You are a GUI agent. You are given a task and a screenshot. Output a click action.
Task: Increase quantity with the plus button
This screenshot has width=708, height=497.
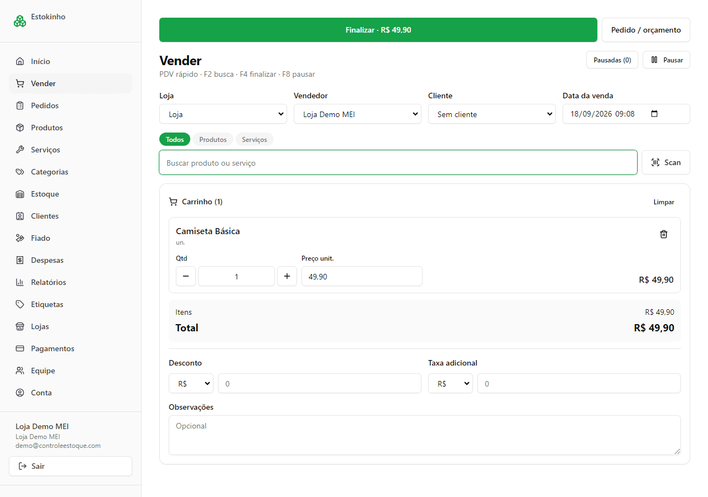[287, 276]
